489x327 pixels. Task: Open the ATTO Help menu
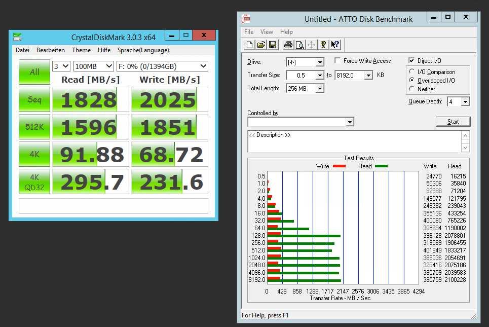click(286, 32)
